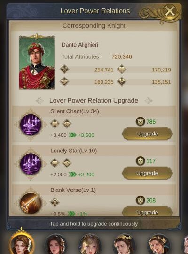Screen dimensions: 188x254
Task: Upgrade the Blank Verse skill
Action: click(x=147, y=211)
